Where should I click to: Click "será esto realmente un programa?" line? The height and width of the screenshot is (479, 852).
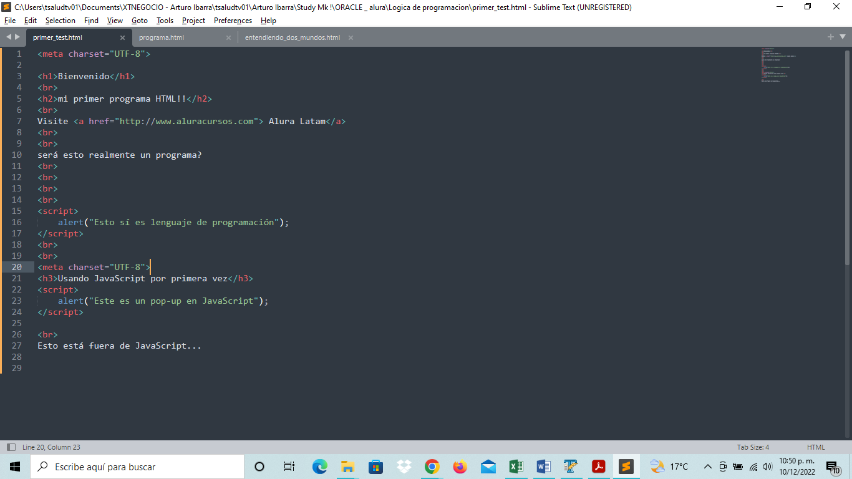coord(120,155)
